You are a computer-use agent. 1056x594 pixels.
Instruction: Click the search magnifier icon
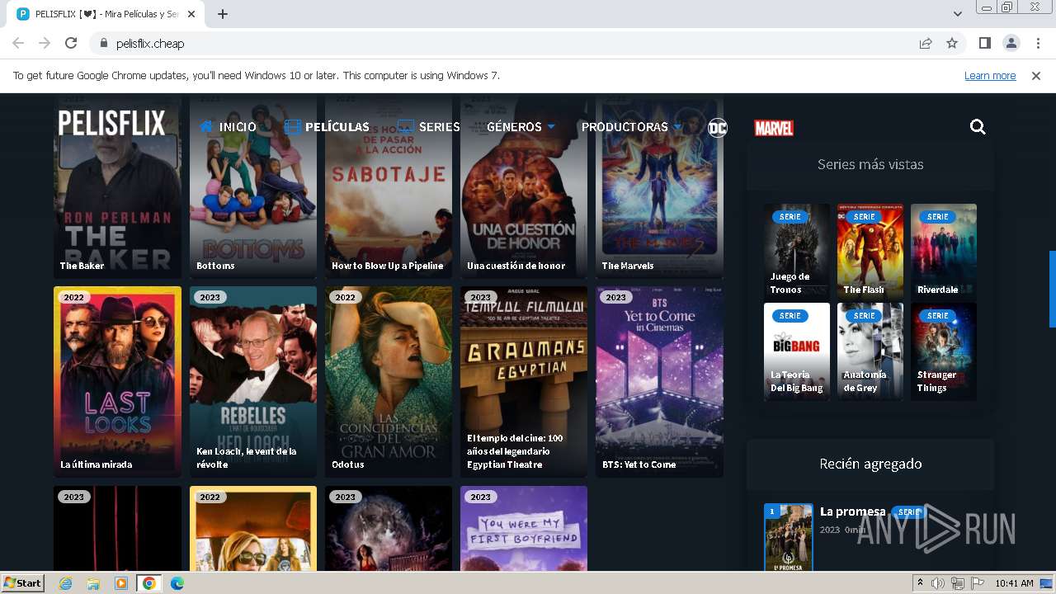pyautogui.click(x=978, y=127)
